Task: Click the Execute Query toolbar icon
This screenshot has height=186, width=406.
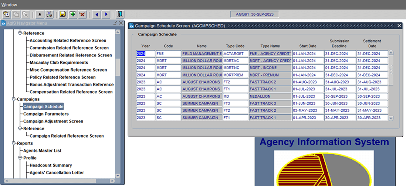Action: coord(16,14)
